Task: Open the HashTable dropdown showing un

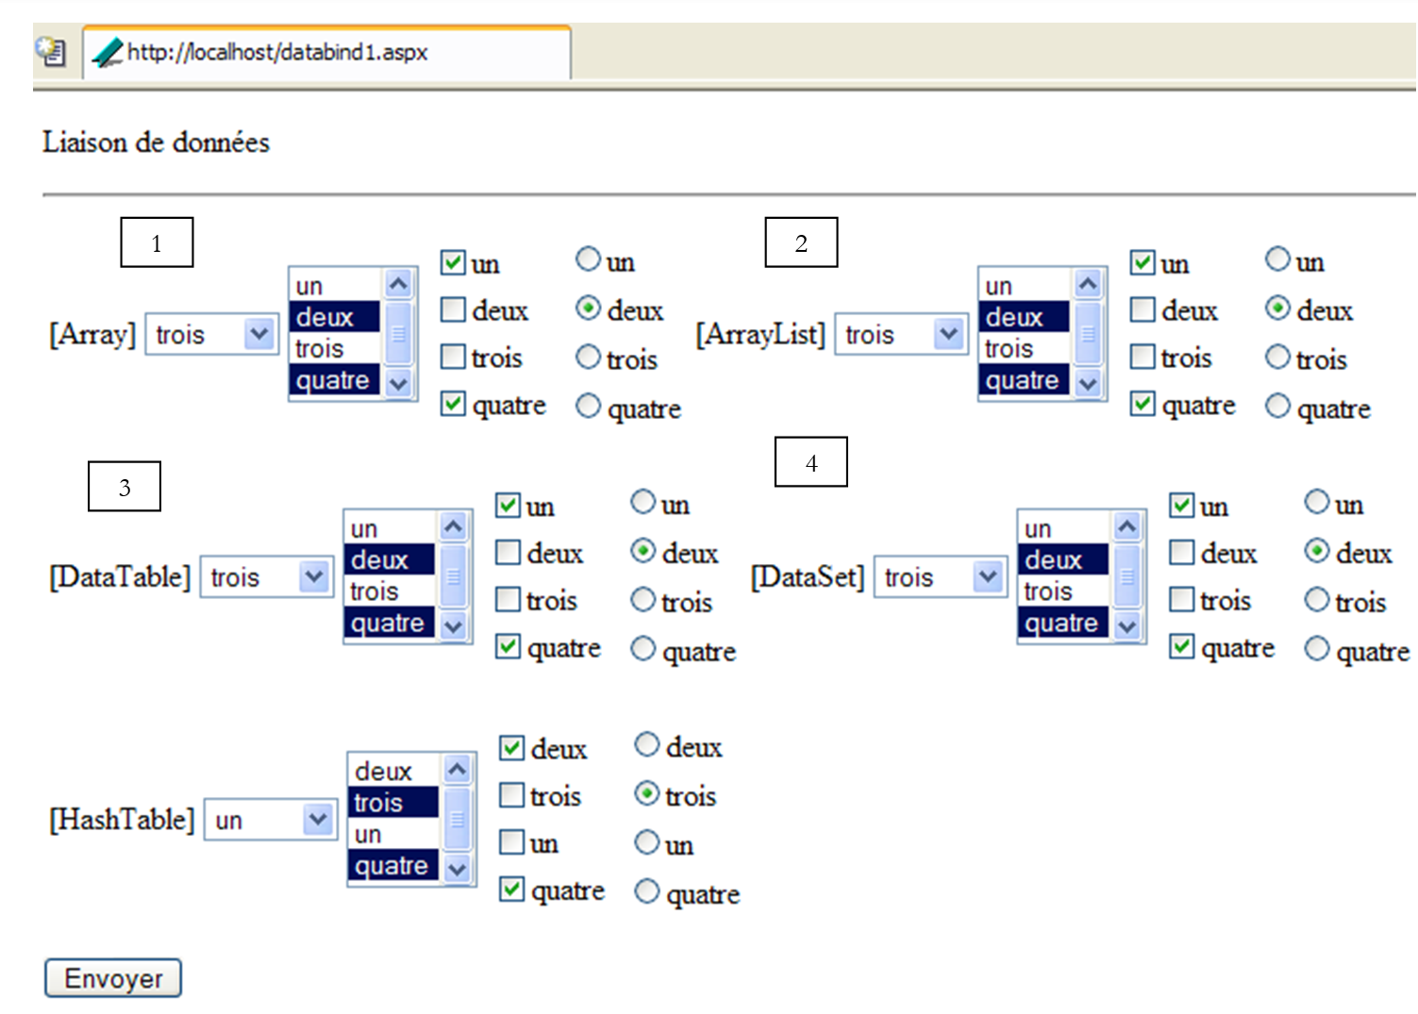Action: pos(318,819)
